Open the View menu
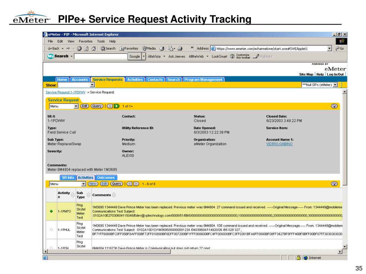 (x=71, y=41)
